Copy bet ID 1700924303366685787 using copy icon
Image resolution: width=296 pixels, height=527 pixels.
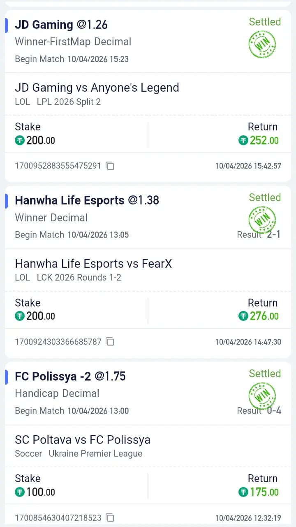point(110,342)
